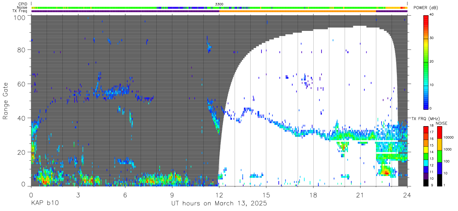This screenshot has width=458, height=211.
Task: Click the 40 tick on power colorbar
Action: click(x=432, y=15)
